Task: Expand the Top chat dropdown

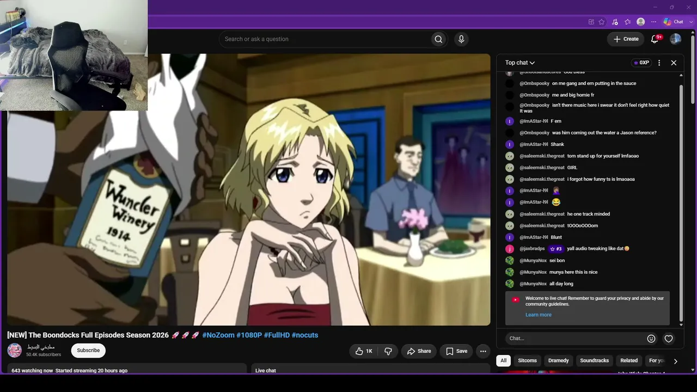Action: click(520, 63)
